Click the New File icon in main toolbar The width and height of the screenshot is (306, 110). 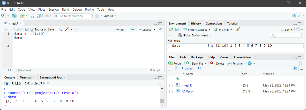coord(3,16)
